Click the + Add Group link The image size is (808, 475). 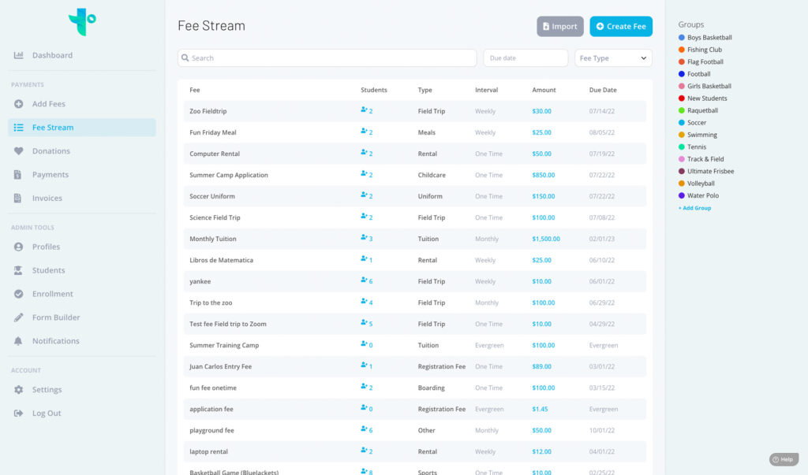point(694,208)
